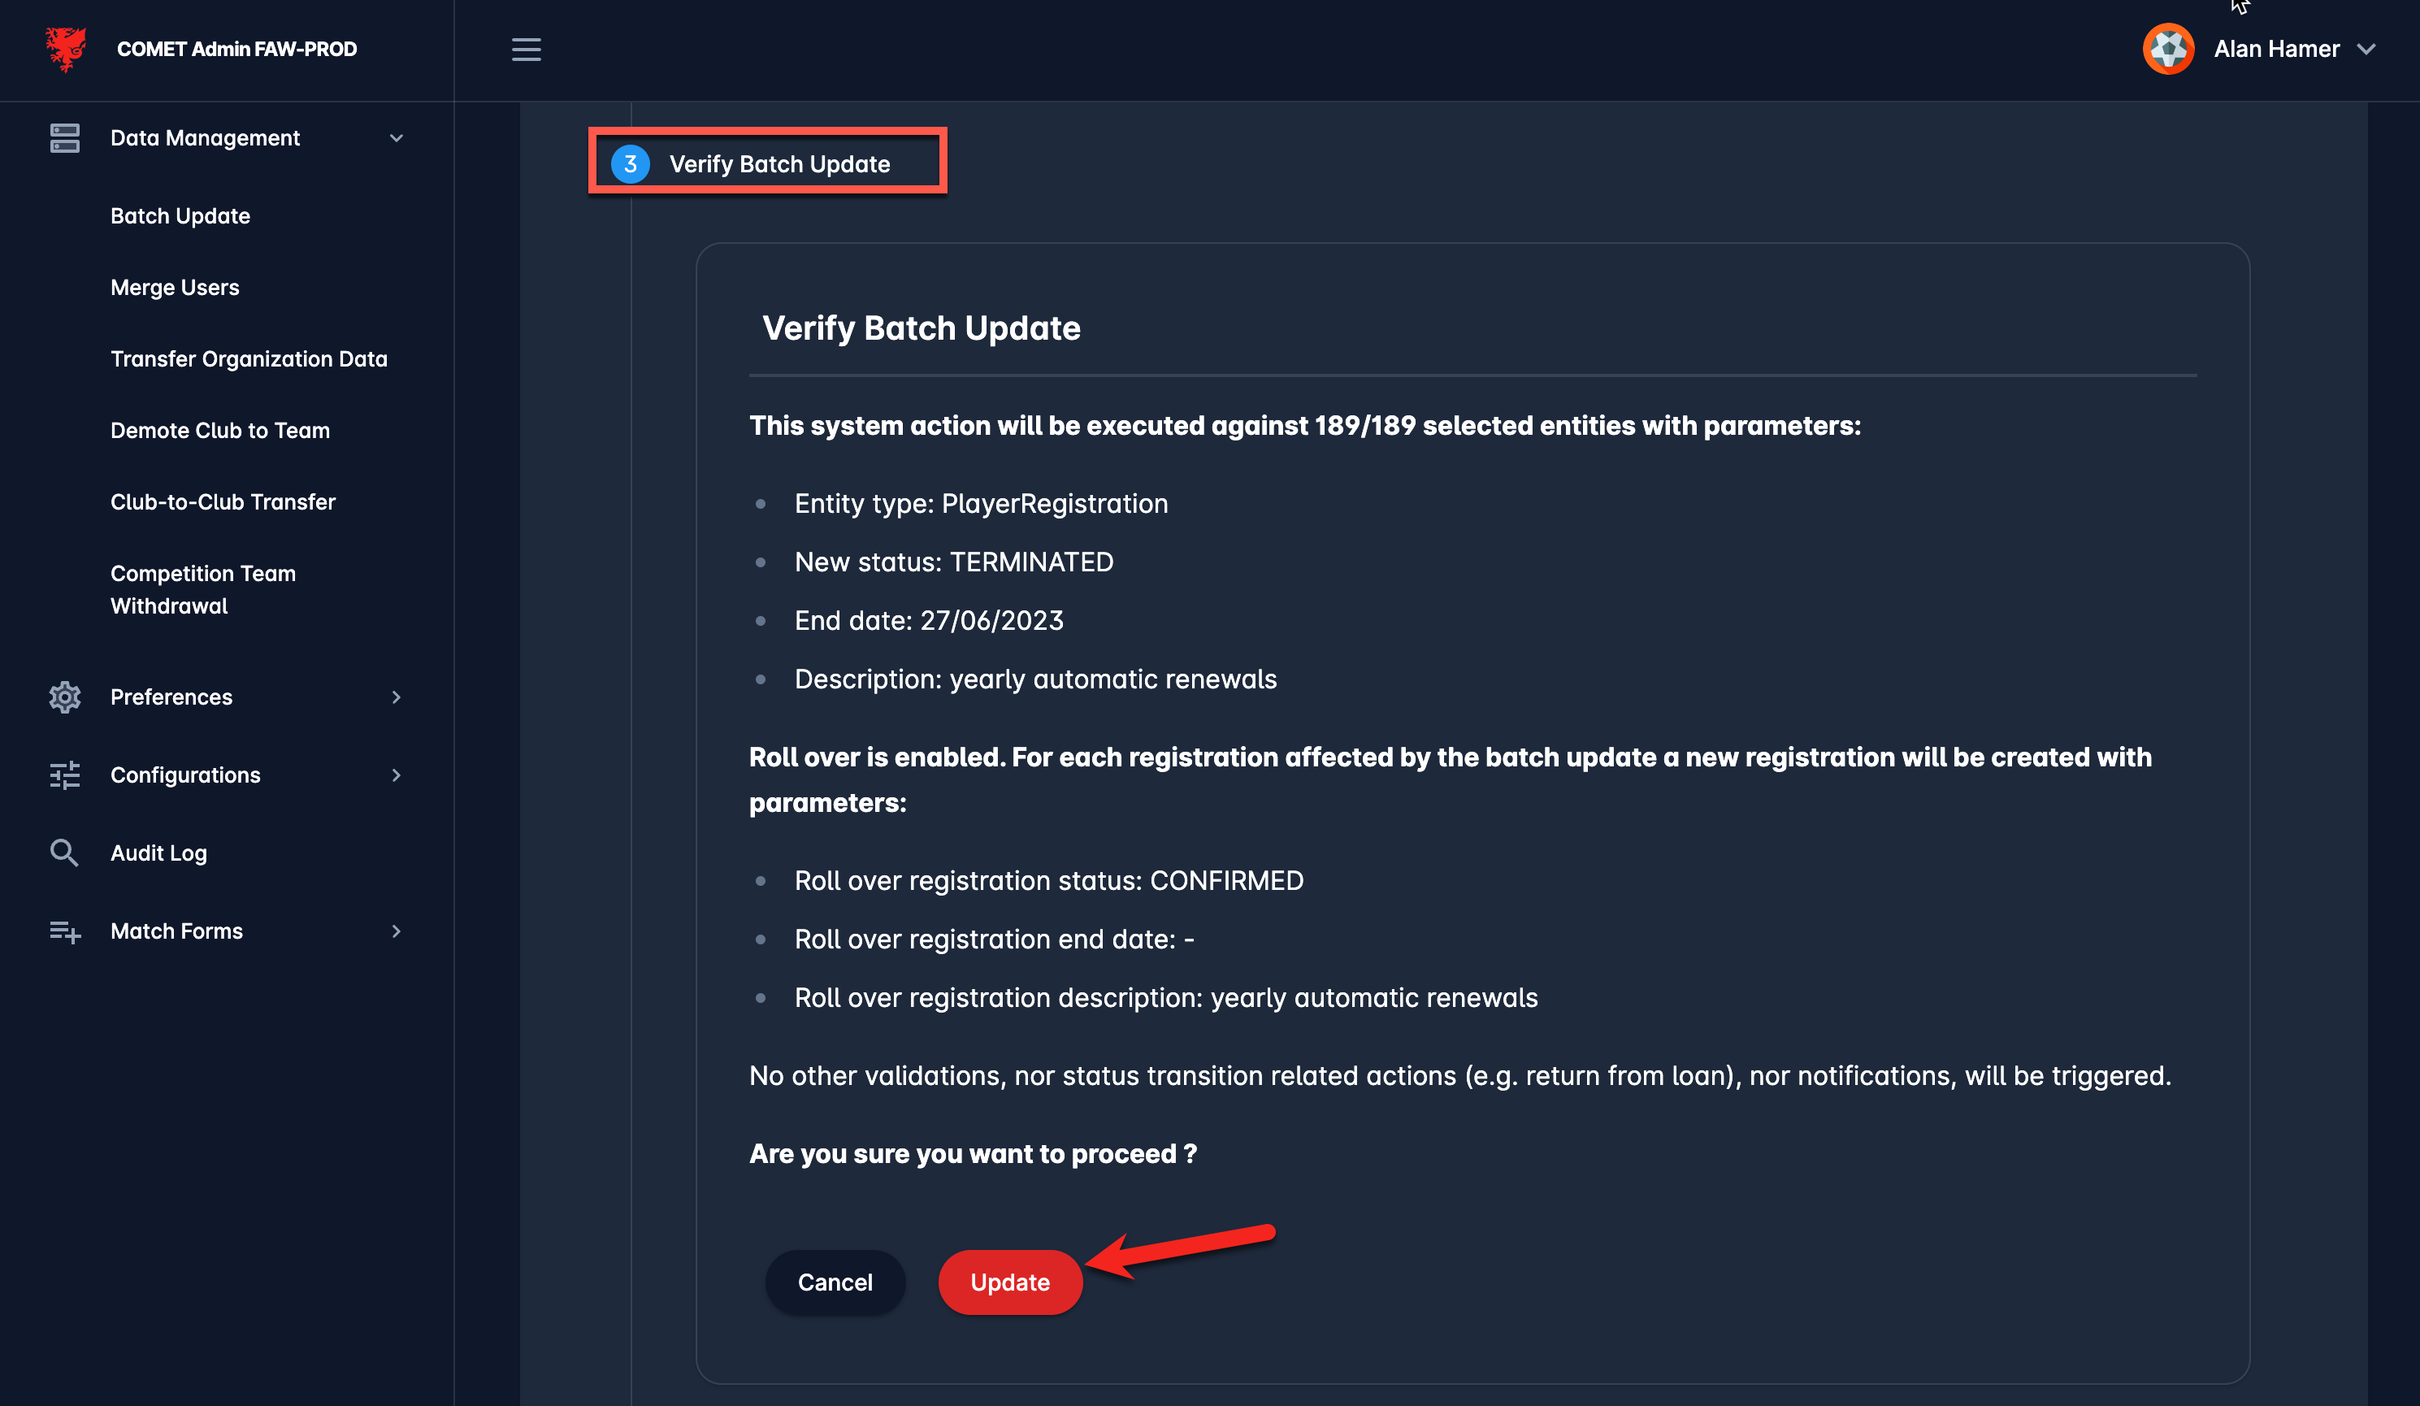Image resolution: width=2420 pixels, height=1406 pixels.
Task: Click the Data Management server icon
Action: tap(64, 138)
